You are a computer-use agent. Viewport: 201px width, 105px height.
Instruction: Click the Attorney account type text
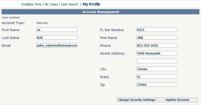click(42, 23)
